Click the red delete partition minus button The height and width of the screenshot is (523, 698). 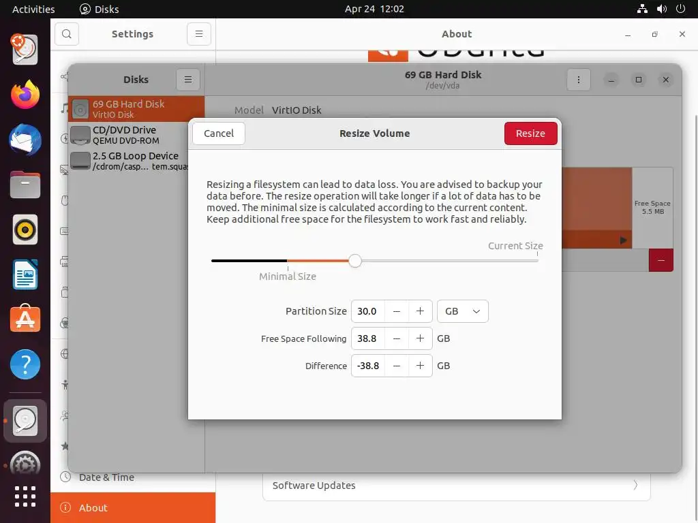(661, 260)
